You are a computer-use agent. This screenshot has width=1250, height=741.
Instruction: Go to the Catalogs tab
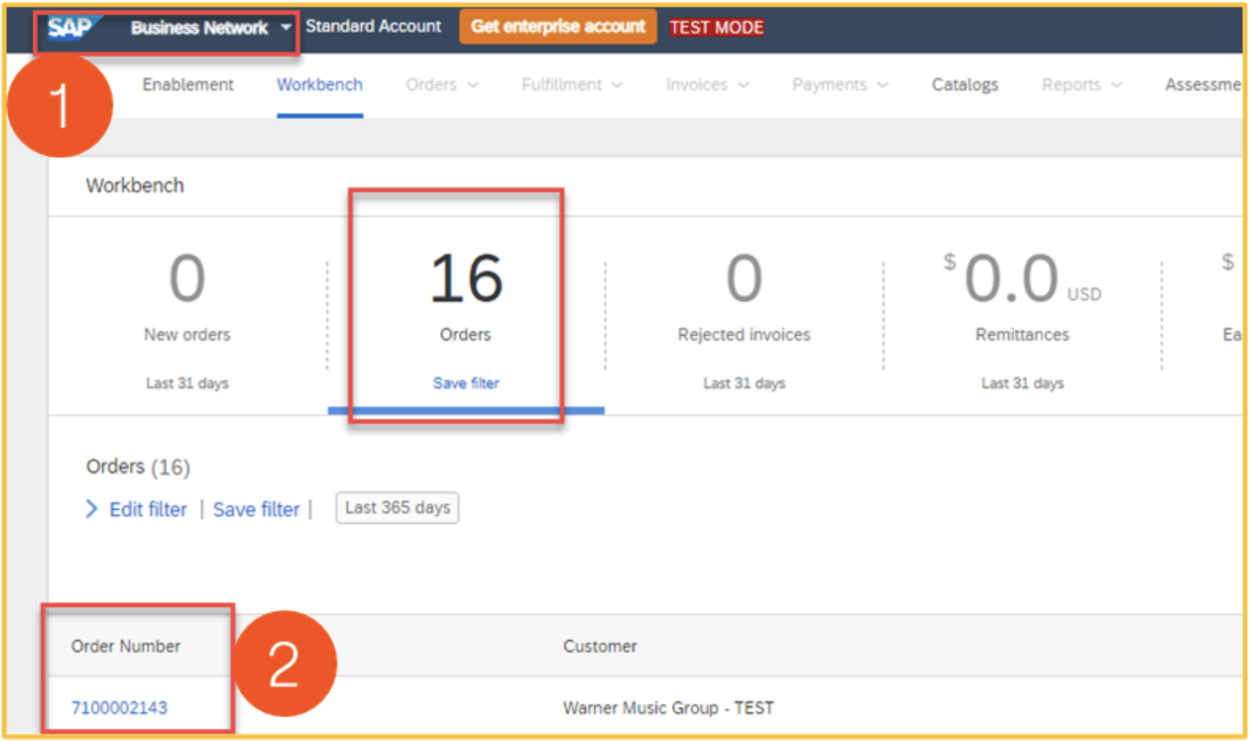[964, 84]
